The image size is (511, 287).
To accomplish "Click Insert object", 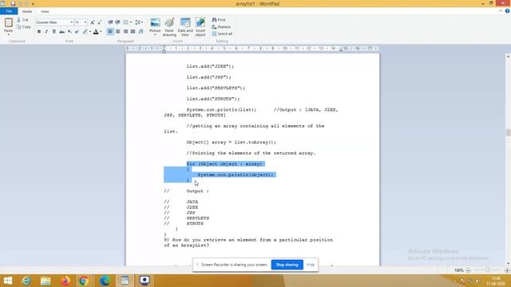I will [x=200, y=27].
